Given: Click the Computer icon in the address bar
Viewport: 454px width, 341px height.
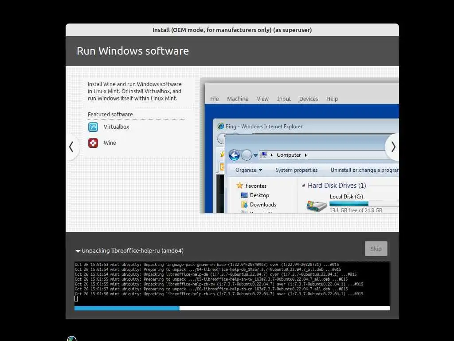Looking at the screenshot, I should click(263, 155).
